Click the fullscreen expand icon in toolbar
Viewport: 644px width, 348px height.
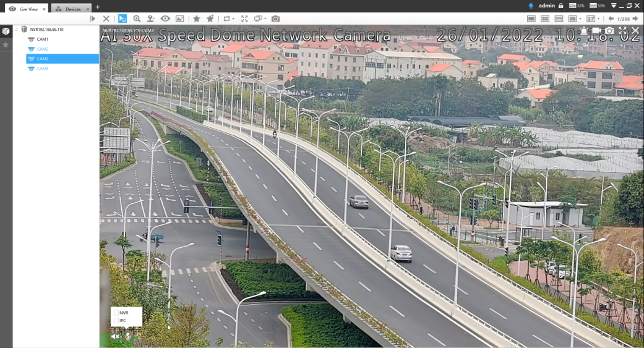point(244,19)
